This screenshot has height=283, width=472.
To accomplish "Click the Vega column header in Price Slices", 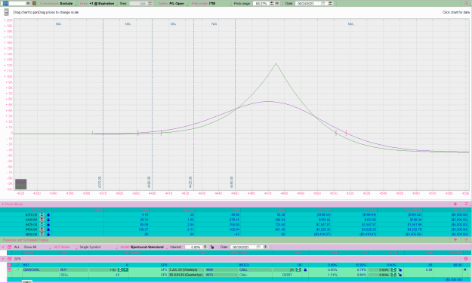I will click(282, 210).
